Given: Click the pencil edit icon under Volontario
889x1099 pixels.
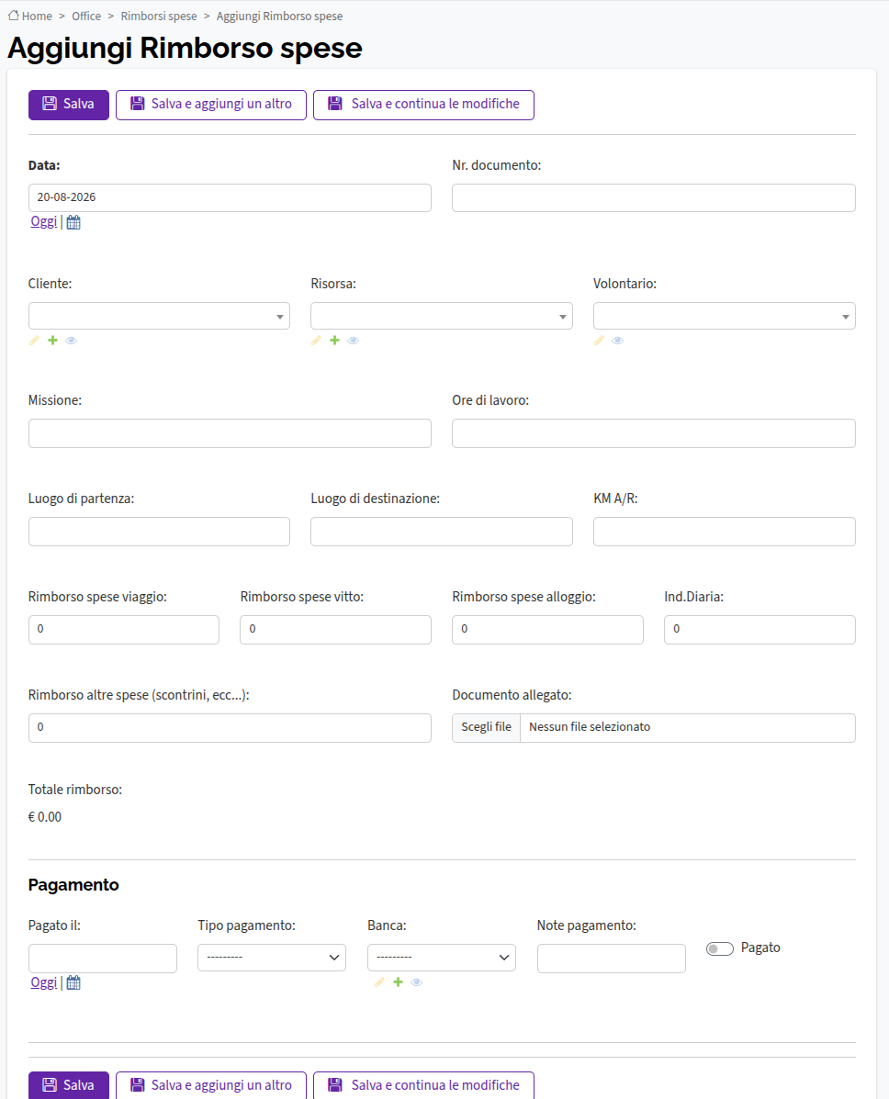Looking at the screenshot, I should [599, 341].
